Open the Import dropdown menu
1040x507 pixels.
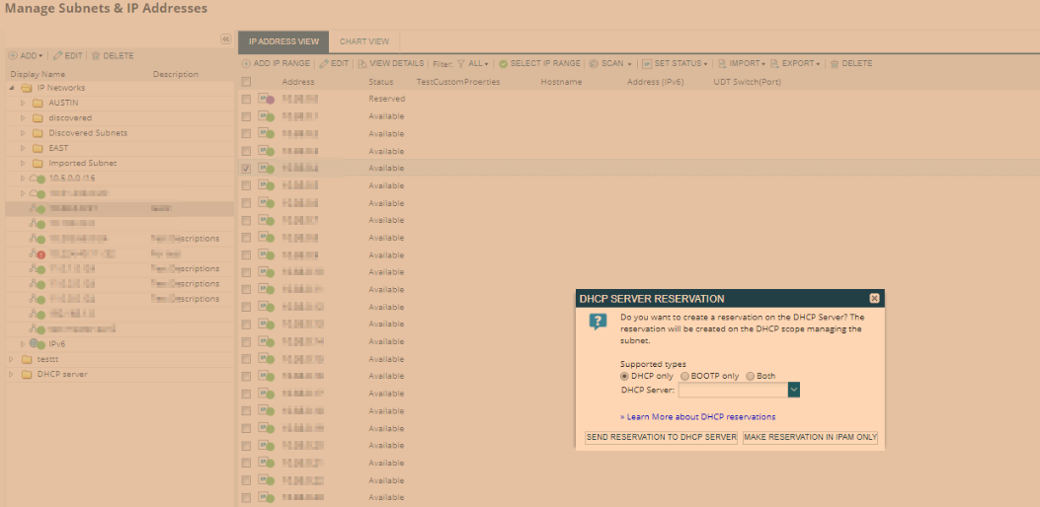pyautogui.click(x=742, y=64)
